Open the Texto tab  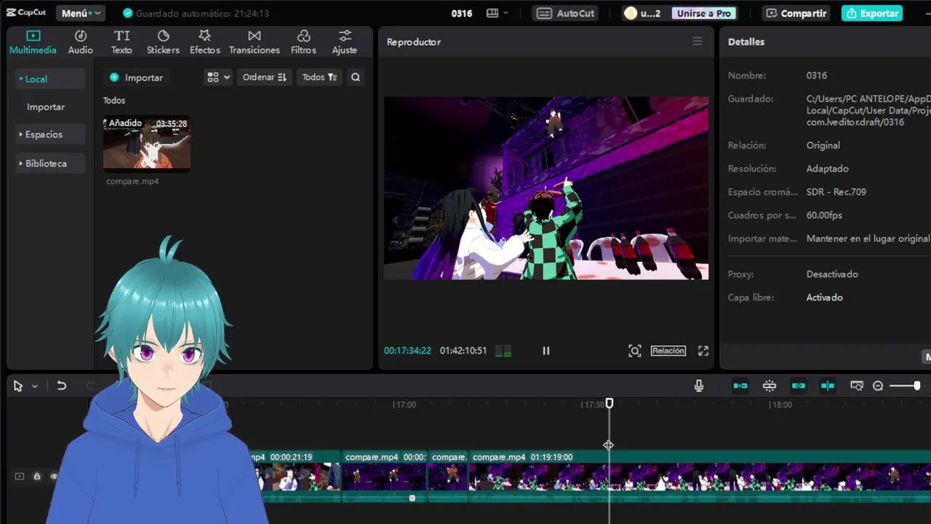(x=121, y=42)
